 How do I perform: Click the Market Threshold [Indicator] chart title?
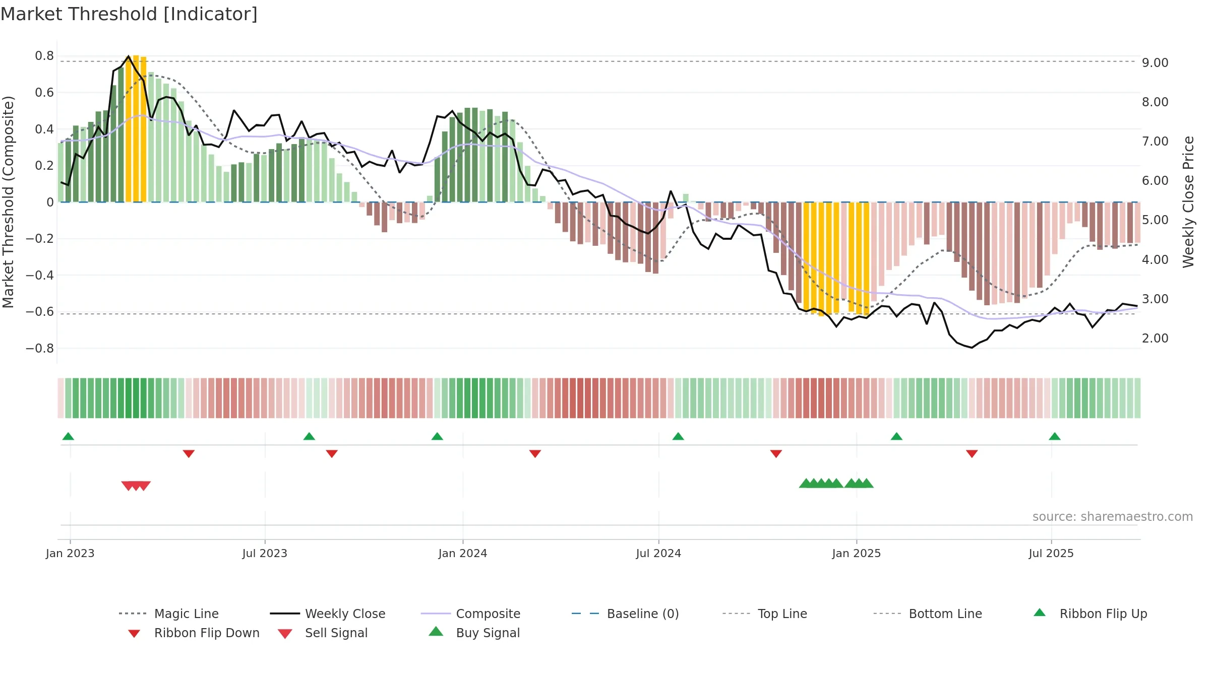(x=129, y=14)
